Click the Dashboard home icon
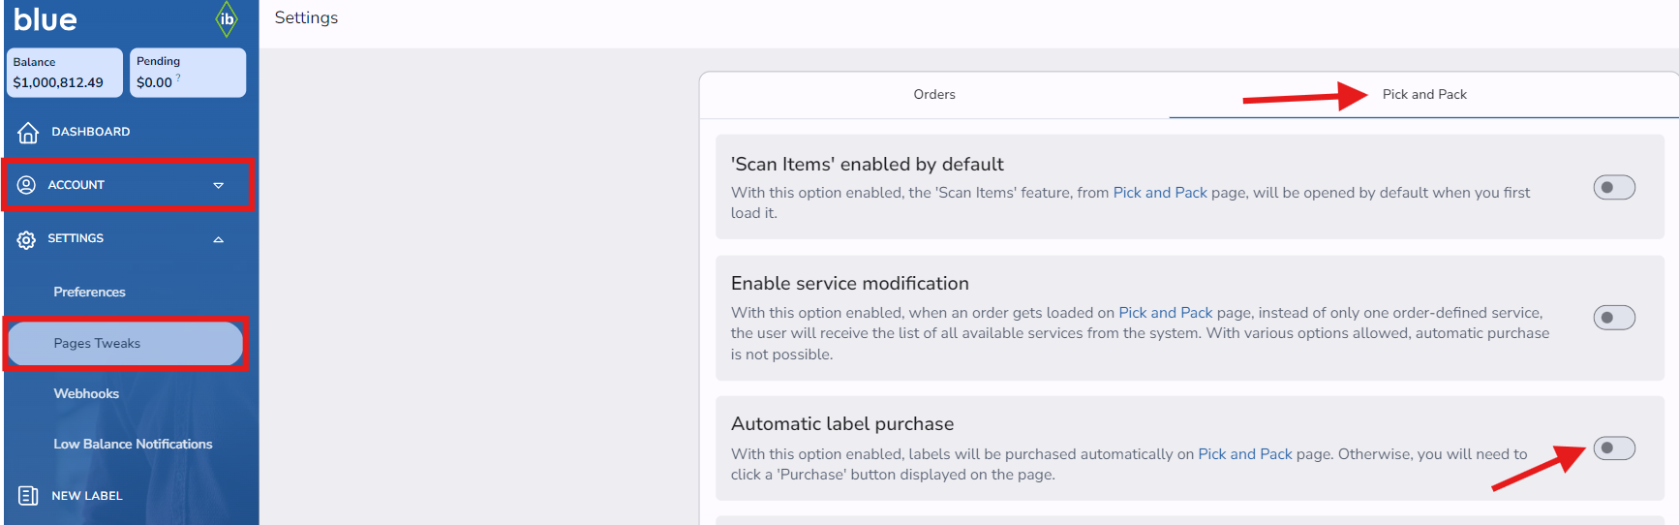Viewport: 1679px width, 525px height. pos(28,132)
